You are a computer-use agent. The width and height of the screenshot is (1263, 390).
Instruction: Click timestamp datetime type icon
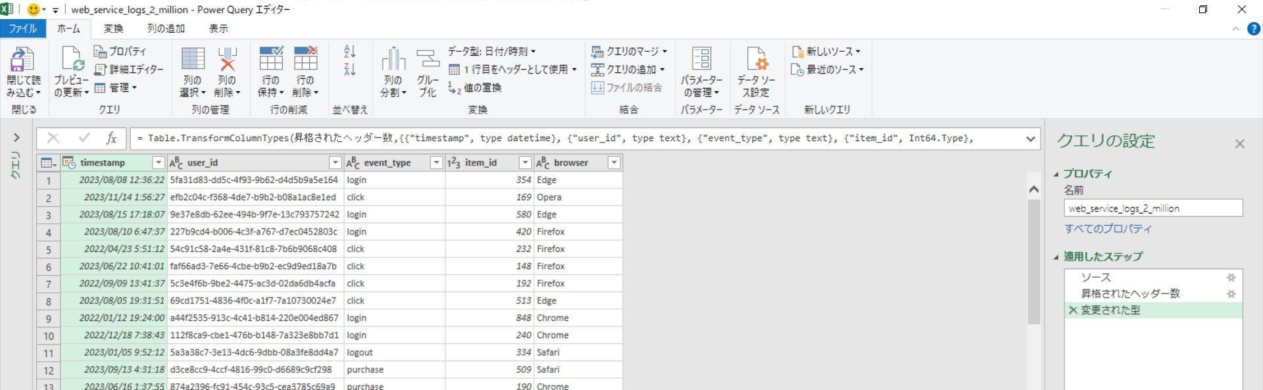(69, 162)
